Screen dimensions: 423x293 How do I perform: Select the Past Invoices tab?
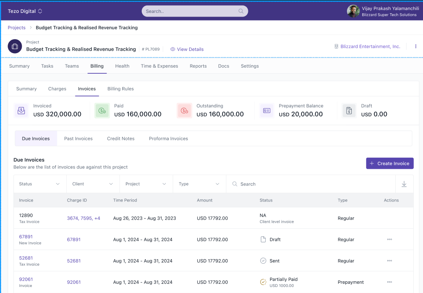point(78,139)
